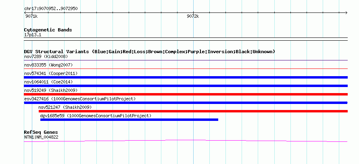This screenshot has height=164, width=359.
Task: Click the dgv1685e59 variant label
Action: [96, 116]
